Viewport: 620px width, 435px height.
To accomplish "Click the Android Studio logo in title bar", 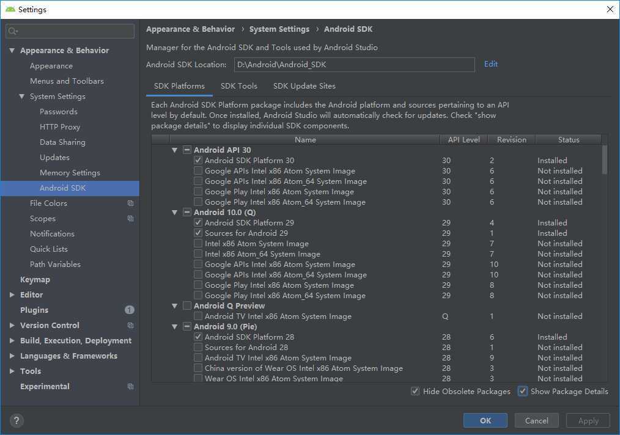I will point(10,9).
